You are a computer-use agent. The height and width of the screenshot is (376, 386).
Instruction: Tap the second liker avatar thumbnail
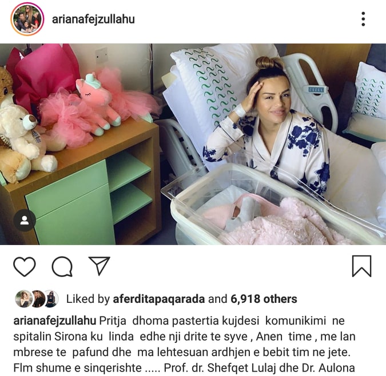[x=38, y=299]
